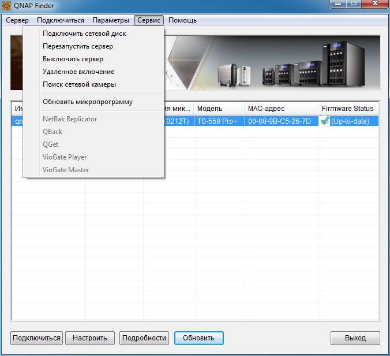Open the Подключиться menu
This screenshot has height=356, width=390.
[61, 20]
